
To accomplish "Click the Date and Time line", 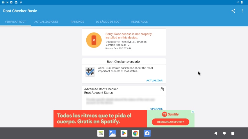I will [118, 48].
